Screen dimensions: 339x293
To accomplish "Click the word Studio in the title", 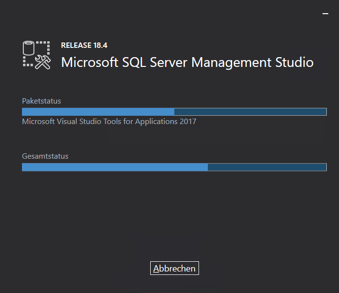I will (x=294, y=63).
